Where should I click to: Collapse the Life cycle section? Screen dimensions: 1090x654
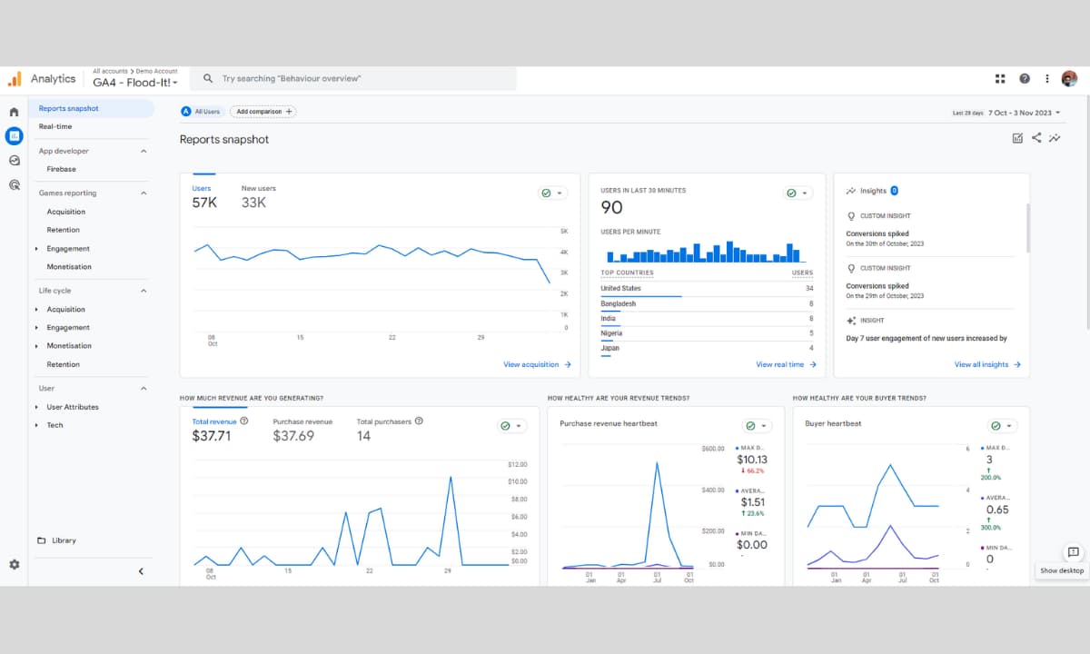[x=144, y=291]
